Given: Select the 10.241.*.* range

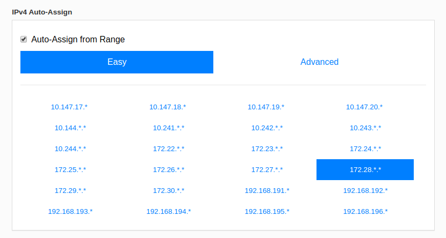Looking at the screenshot, I should click(x=169, y=128).
